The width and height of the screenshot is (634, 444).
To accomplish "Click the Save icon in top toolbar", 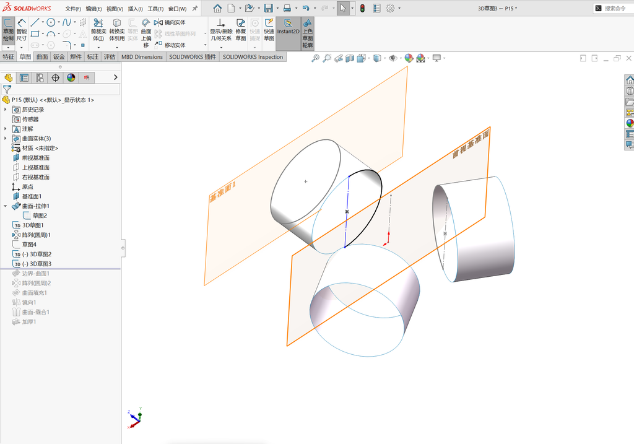I will pyautogui.click(x=268, y=8).
